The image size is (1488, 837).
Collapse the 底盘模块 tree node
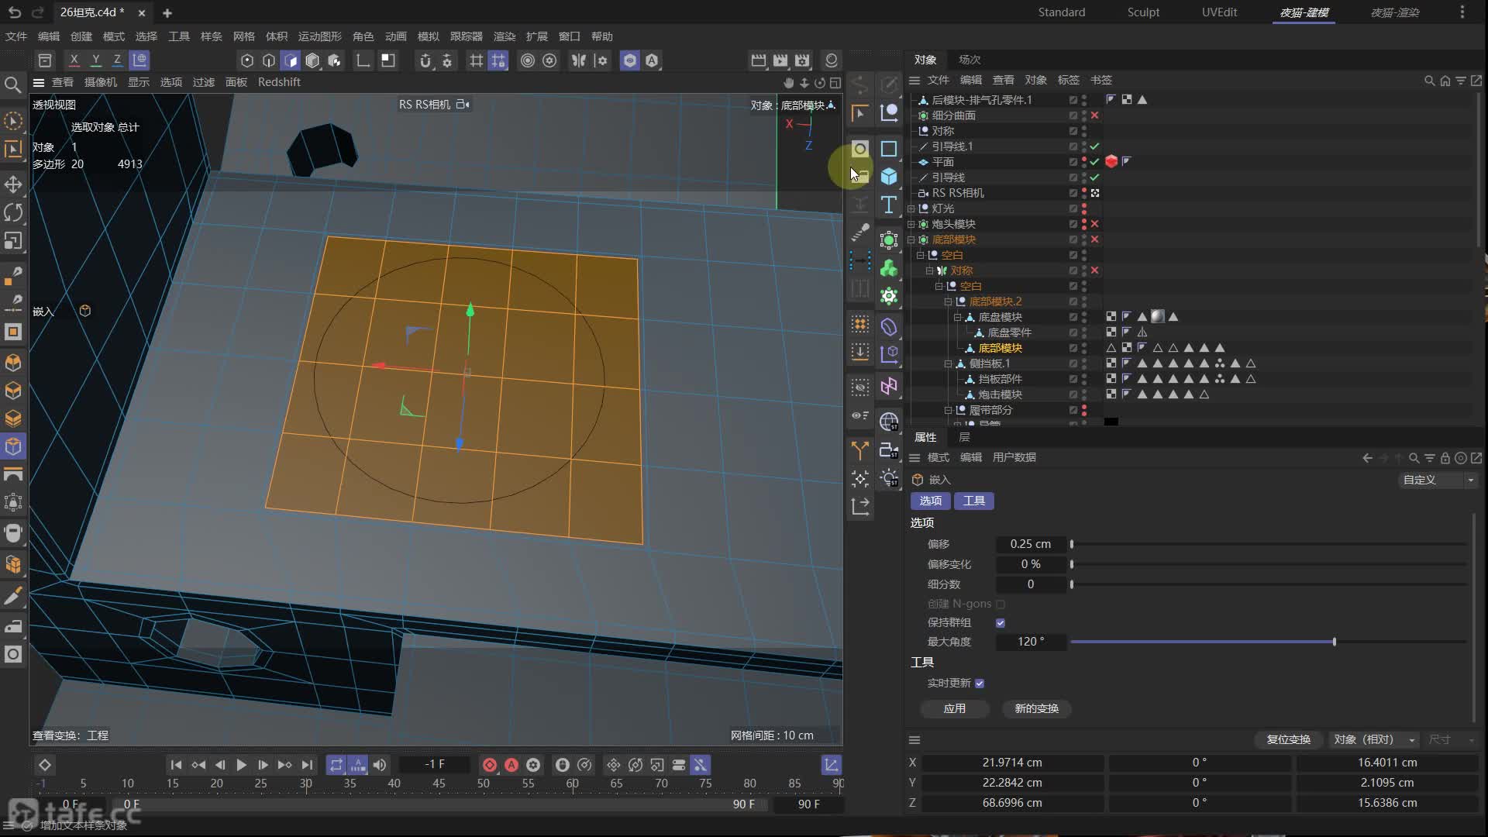coord(957,317)
